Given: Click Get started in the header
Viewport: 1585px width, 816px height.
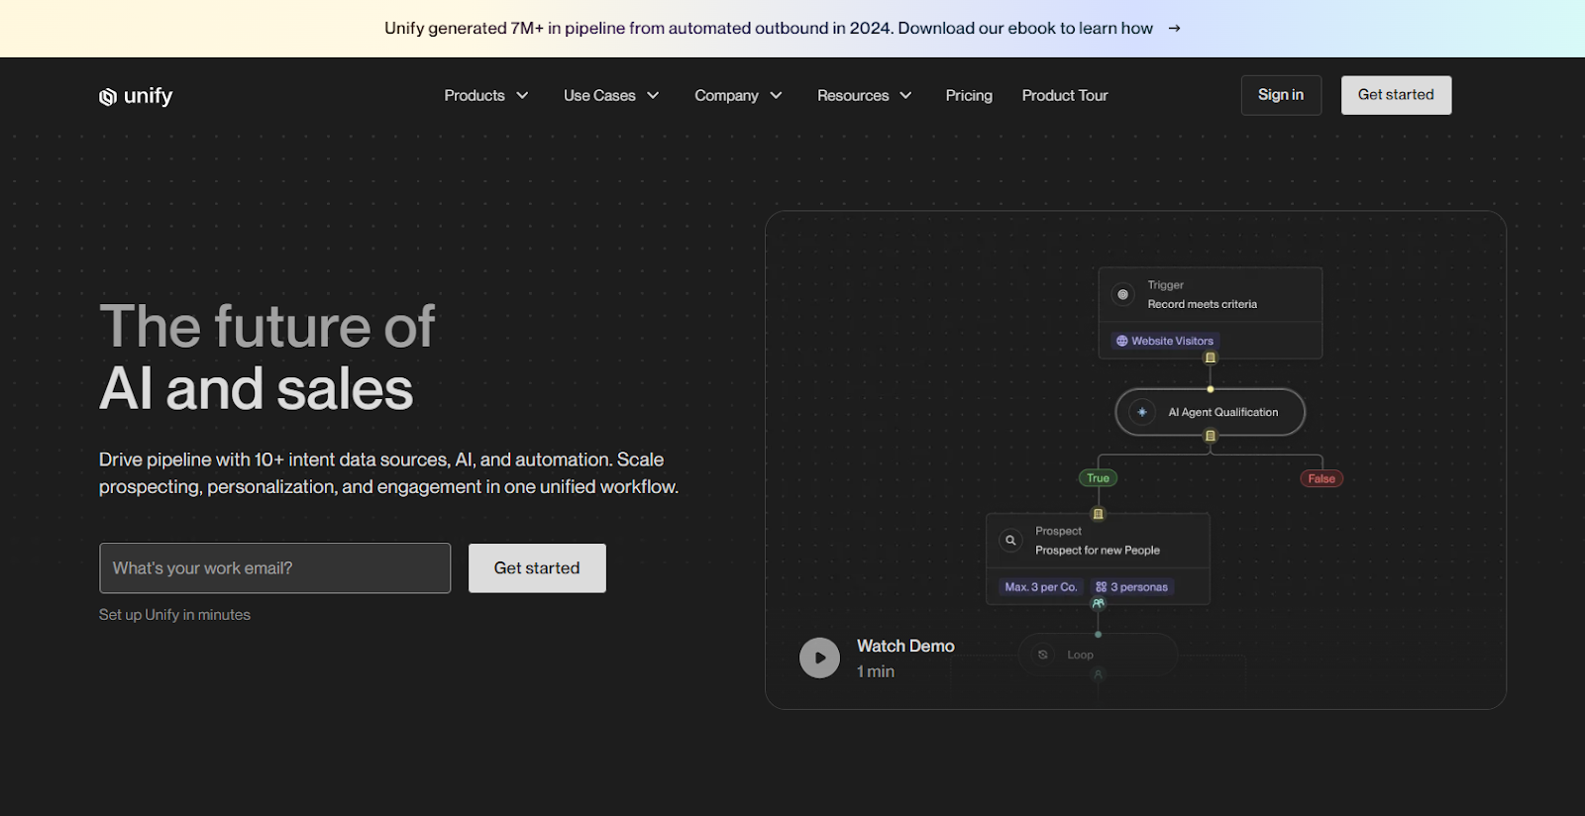Looking at the screenshot, I should [1396, 95].
